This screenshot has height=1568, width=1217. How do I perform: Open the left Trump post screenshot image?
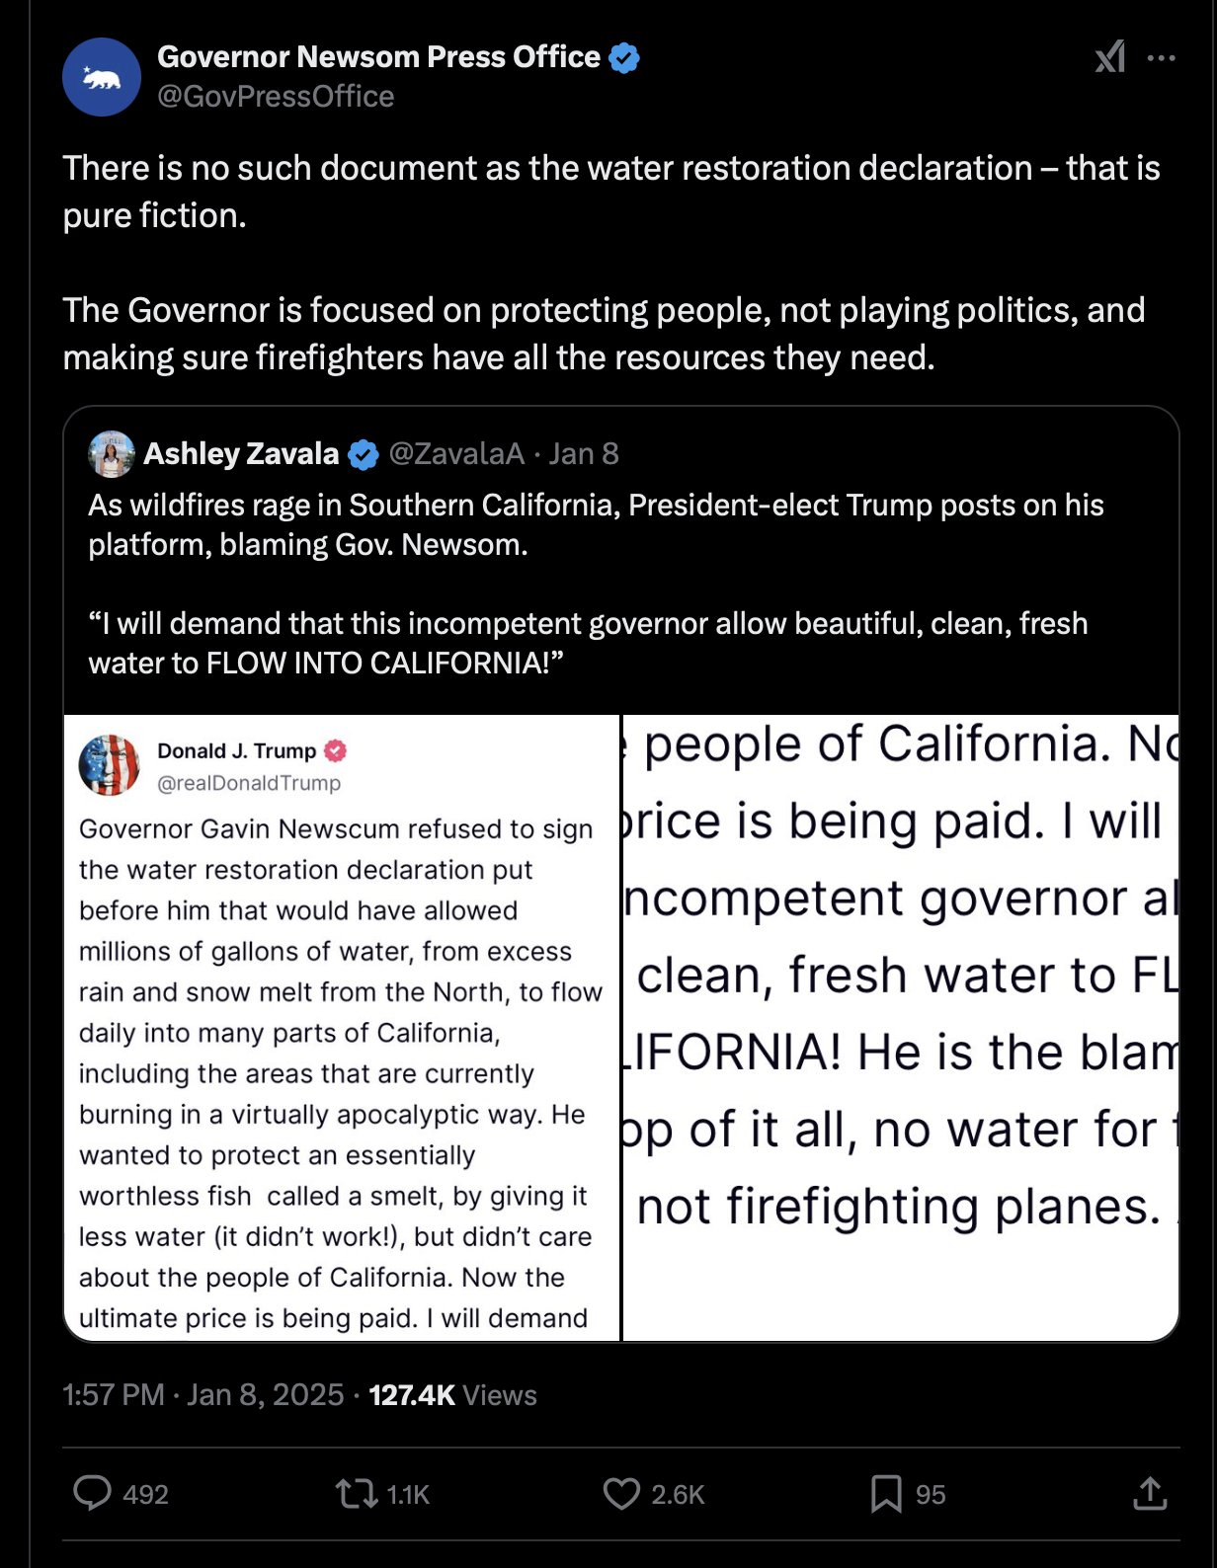coord(342,1027)
